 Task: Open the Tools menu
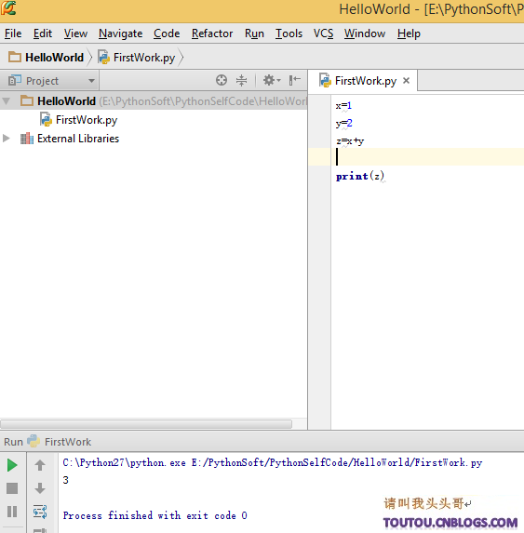pos(289,33)
